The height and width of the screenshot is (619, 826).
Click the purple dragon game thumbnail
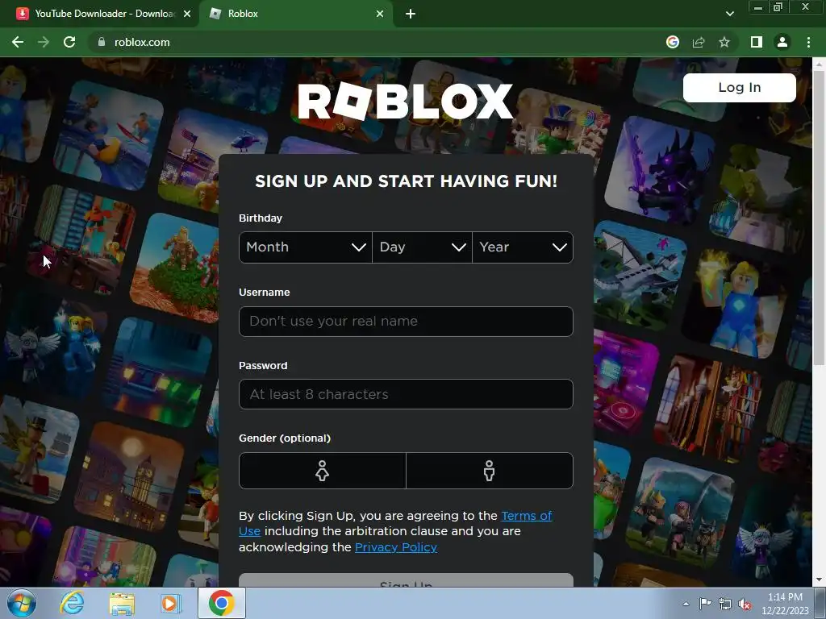coord(660,171)
